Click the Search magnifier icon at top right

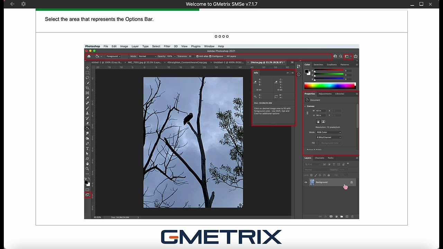pos(341,56)
